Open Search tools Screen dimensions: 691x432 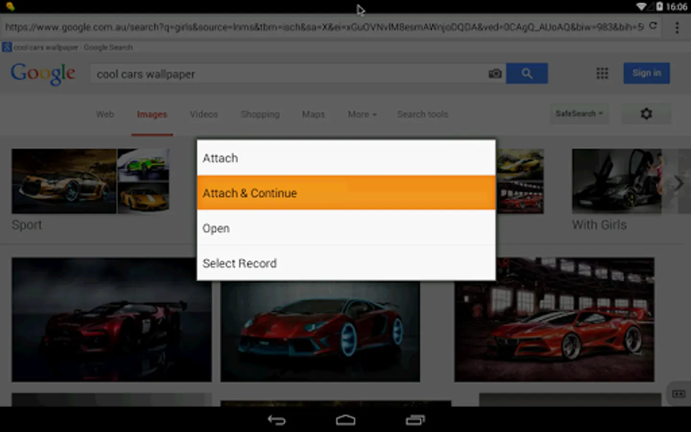(x=423, y=114)
